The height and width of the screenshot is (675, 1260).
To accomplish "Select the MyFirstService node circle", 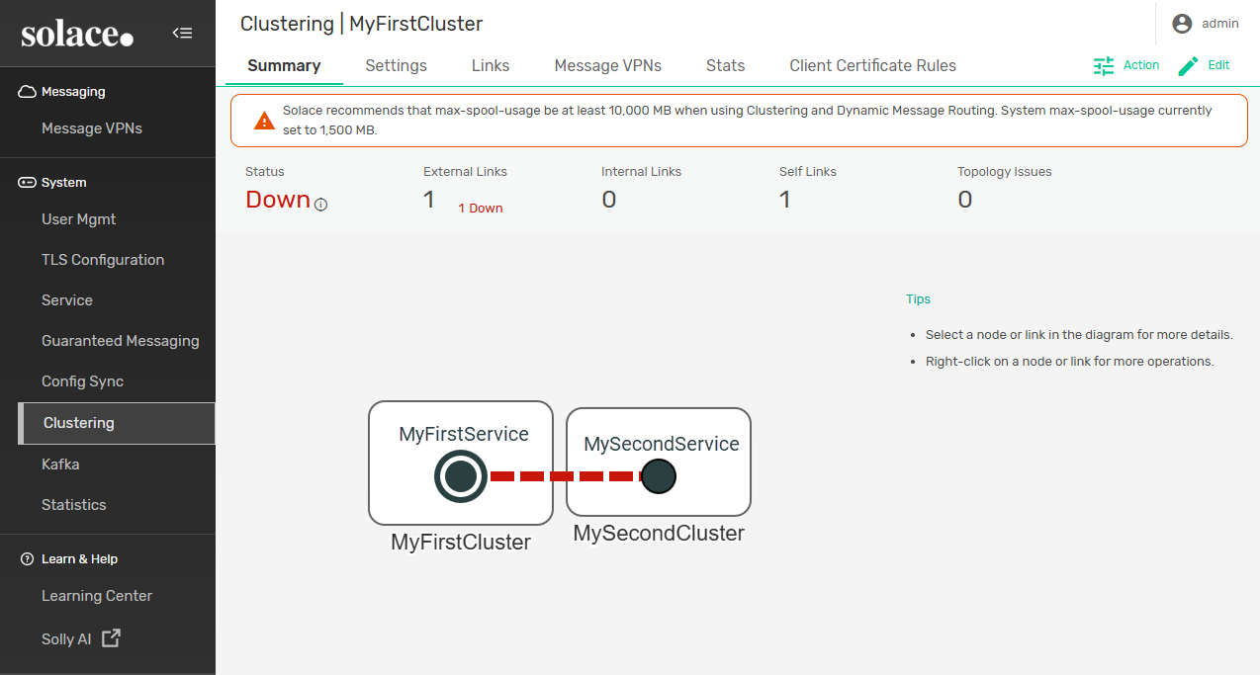I will pos(461,476).
